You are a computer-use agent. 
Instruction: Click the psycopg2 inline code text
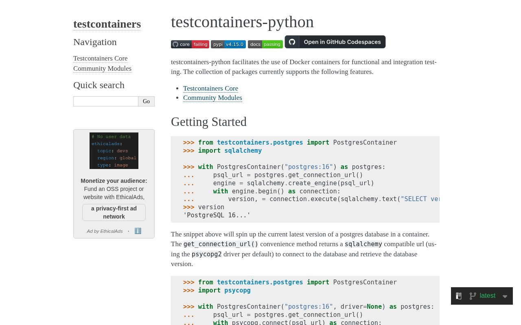point(207,254)
